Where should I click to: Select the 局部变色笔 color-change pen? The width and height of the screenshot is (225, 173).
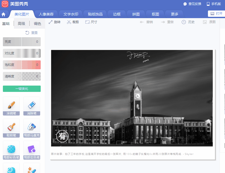(x=32, y=150)
